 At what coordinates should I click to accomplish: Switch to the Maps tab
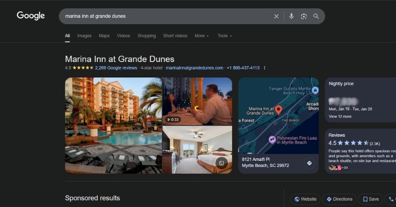(x=104, y=36)
